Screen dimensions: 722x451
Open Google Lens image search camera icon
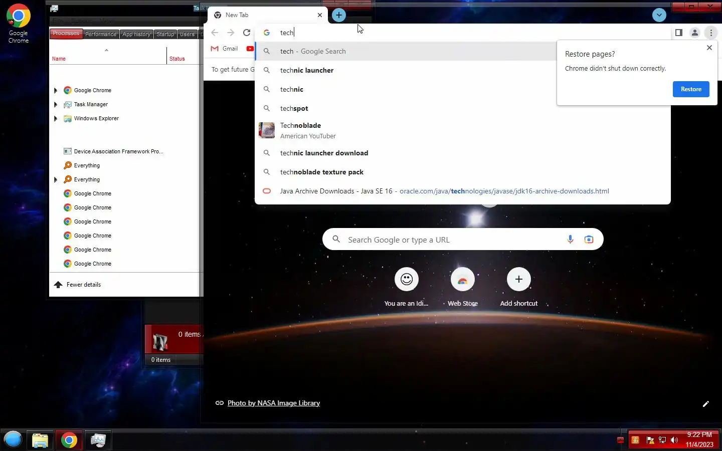pyautogui.click(x=589, y=240)
